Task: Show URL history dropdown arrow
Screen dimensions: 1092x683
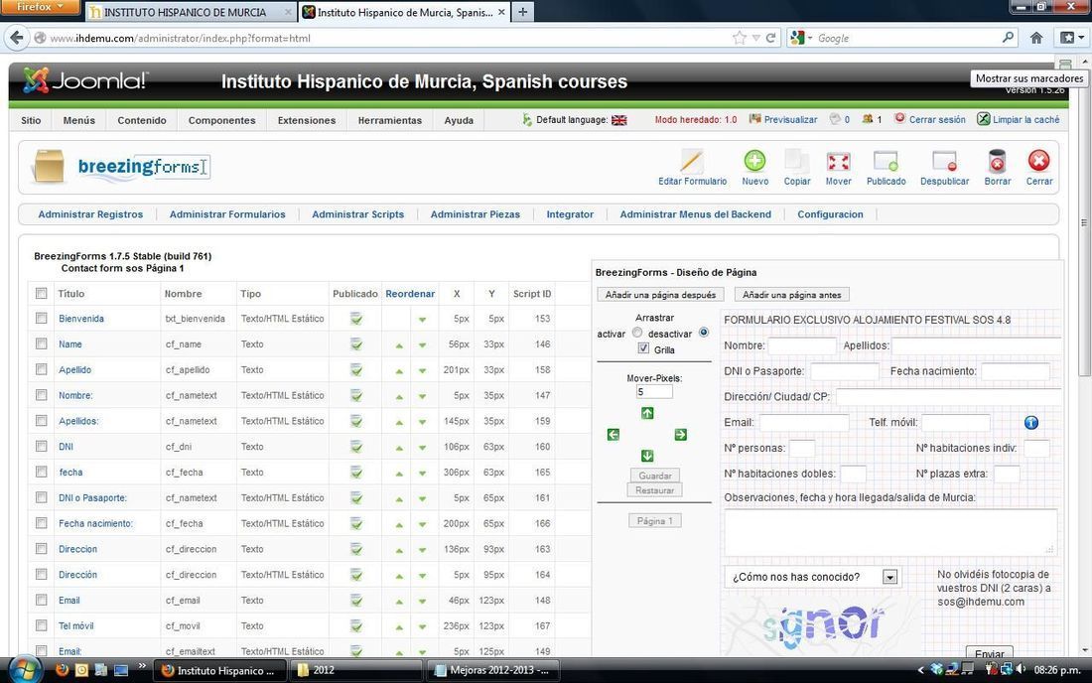Action: pos(755,38)
